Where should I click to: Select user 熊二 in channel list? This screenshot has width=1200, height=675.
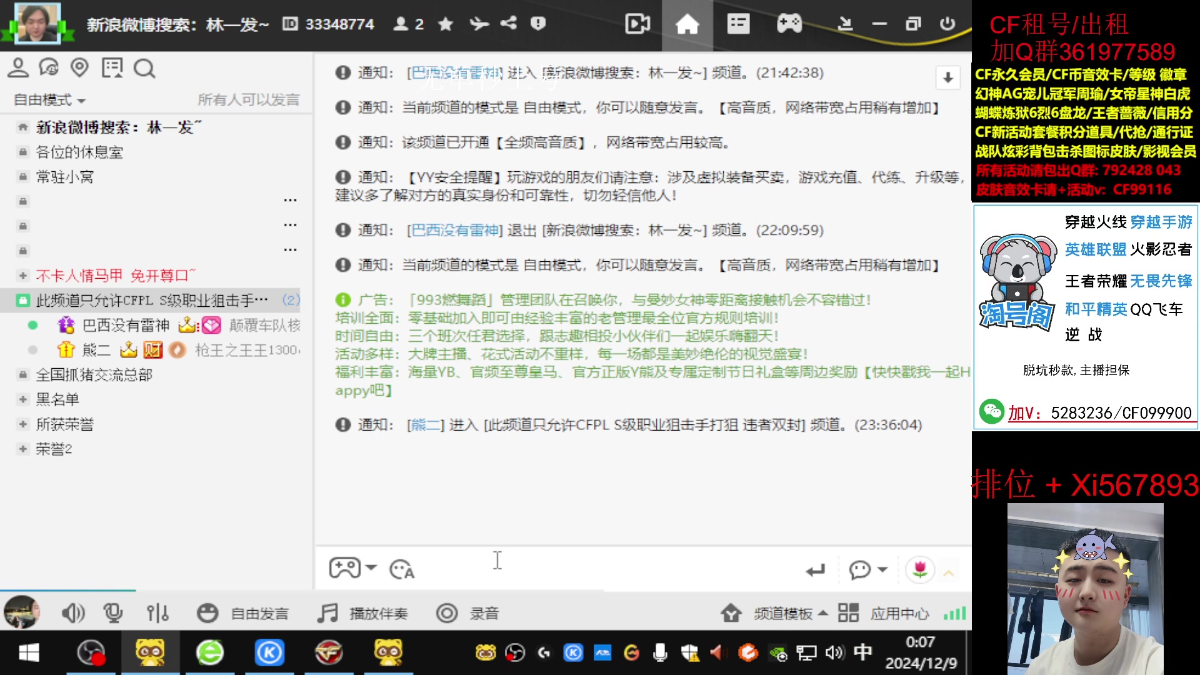(x=96, y=350)
